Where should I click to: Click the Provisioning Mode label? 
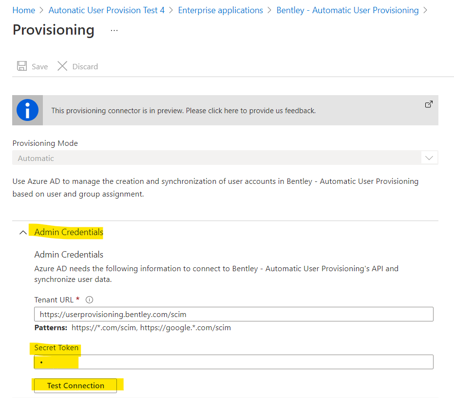pyautogui.click(x=45, y=143)
